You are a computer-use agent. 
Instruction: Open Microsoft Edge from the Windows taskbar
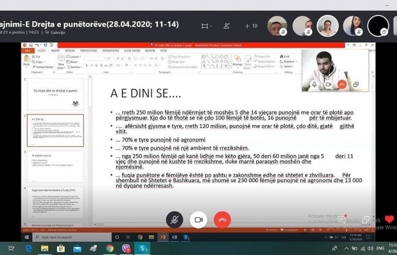point(28,248)
